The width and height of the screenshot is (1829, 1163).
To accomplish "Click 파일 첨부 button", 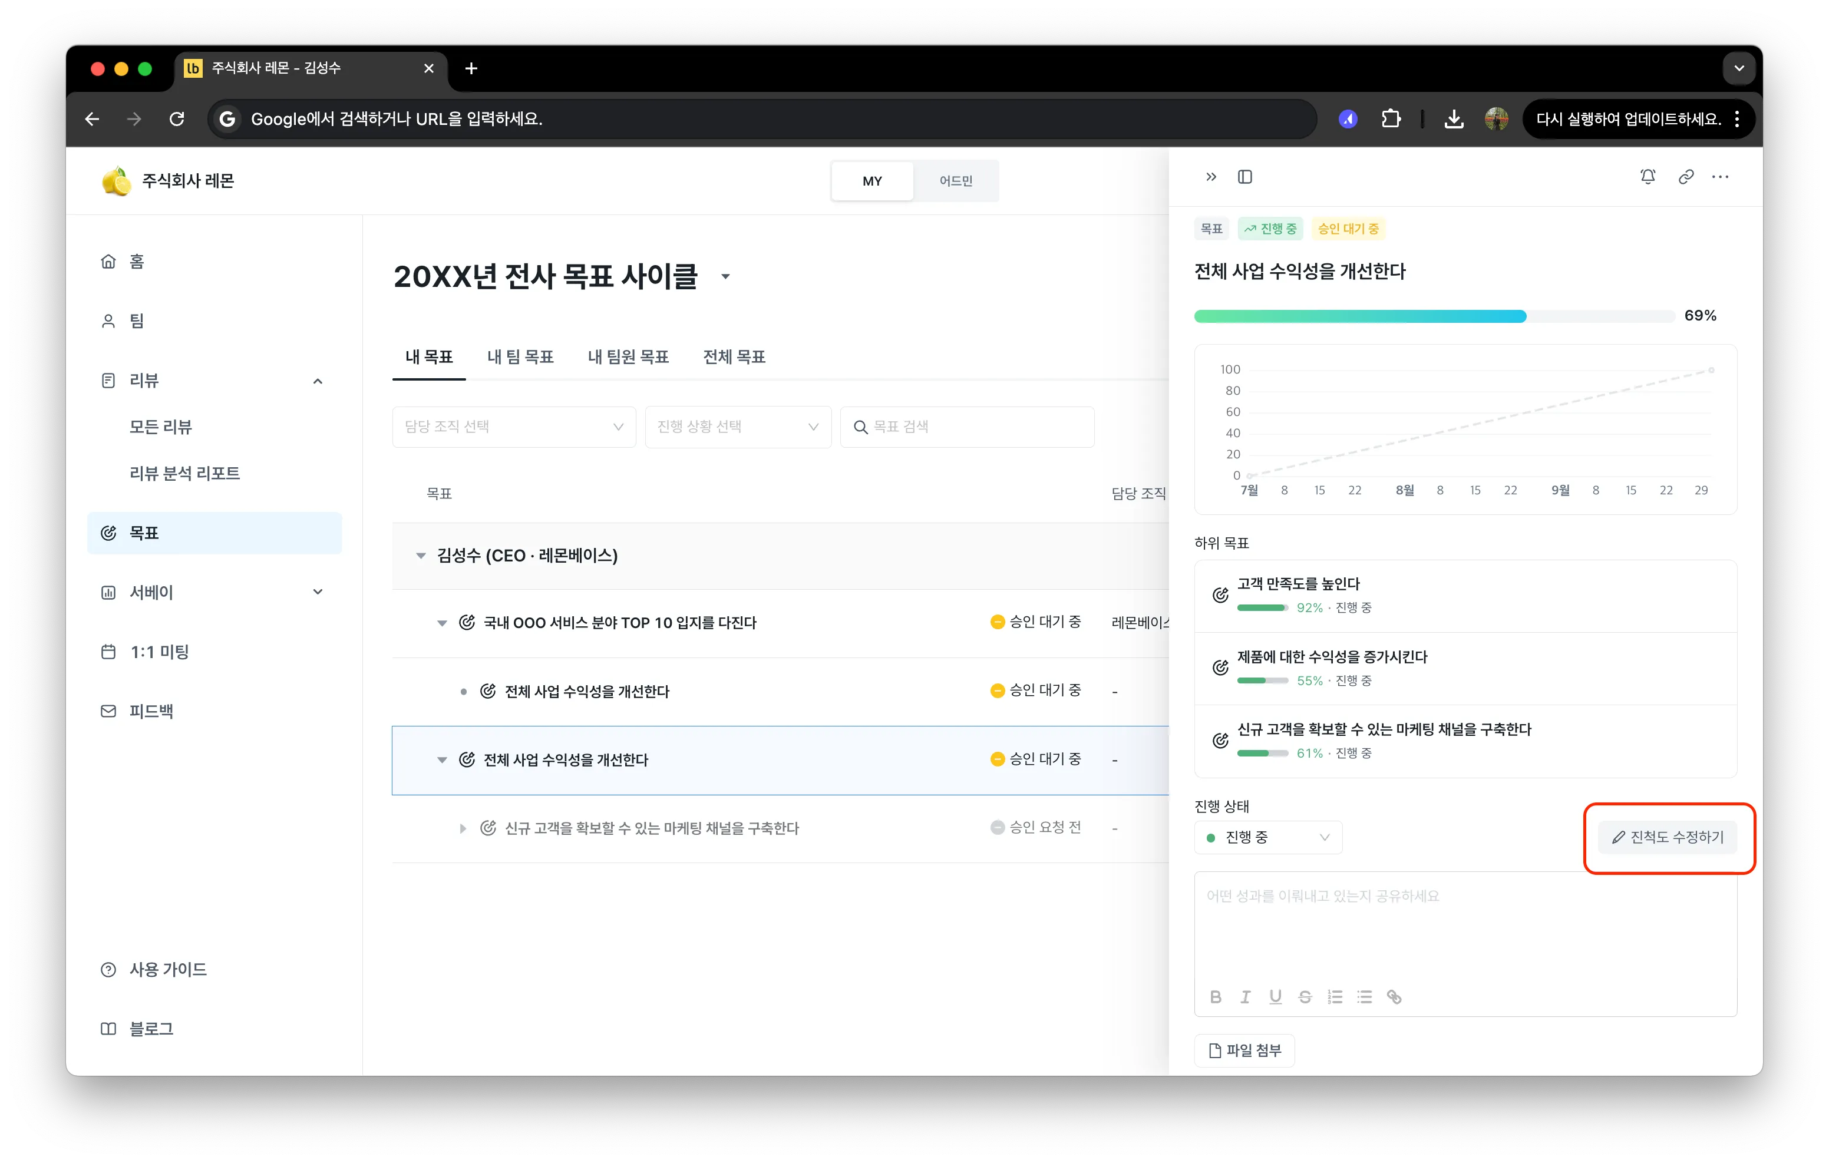I will pos(1244,1050).
